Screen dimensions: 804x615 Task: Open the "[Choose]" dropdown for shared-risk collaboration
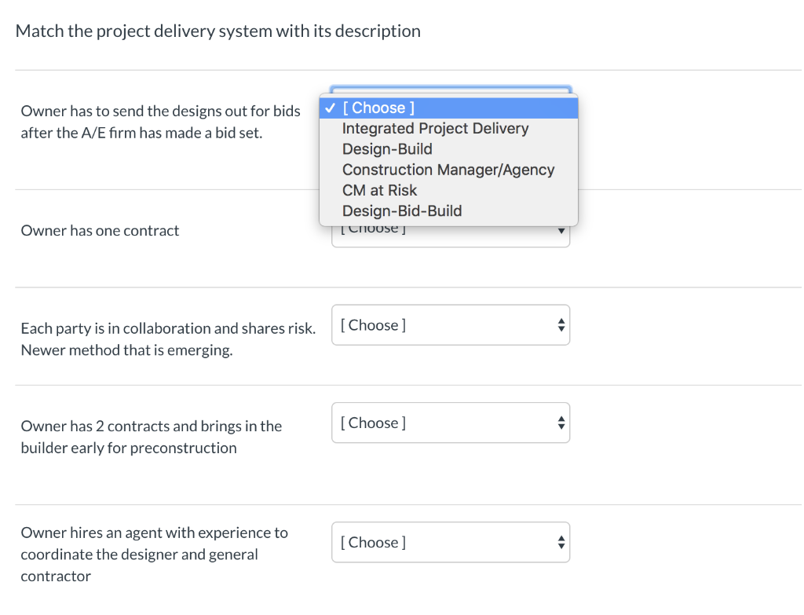pyautogui.click(x=450, y=325)
